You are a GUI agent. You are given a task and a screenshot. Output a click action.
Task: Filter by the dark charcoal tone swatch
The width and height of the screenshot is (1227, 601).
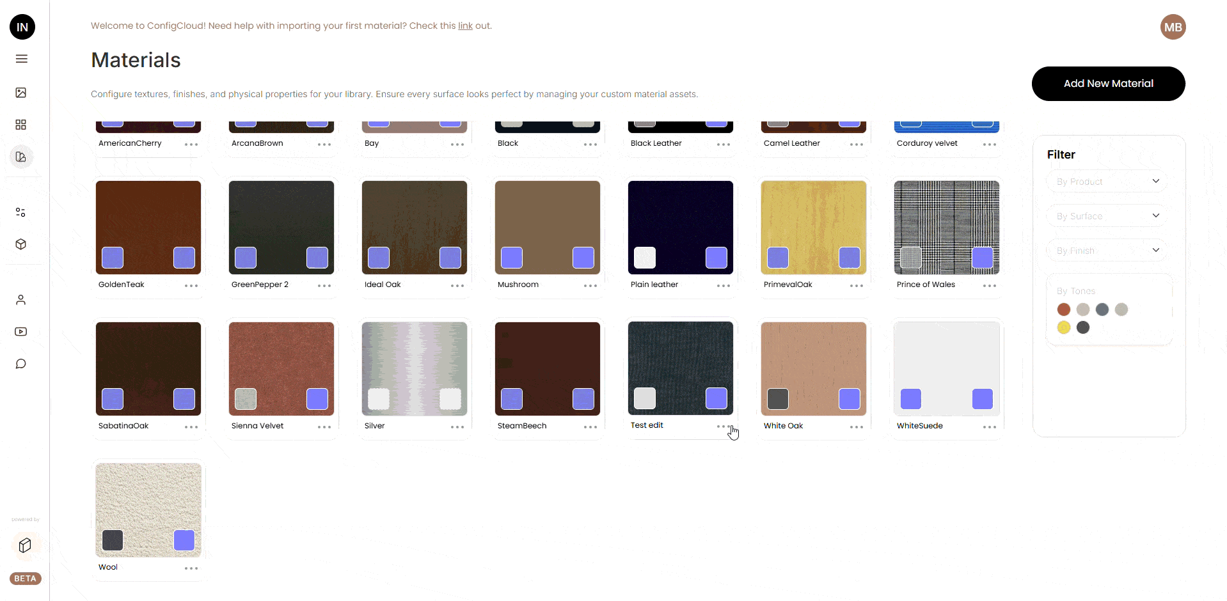click(x=1083, y=327)
